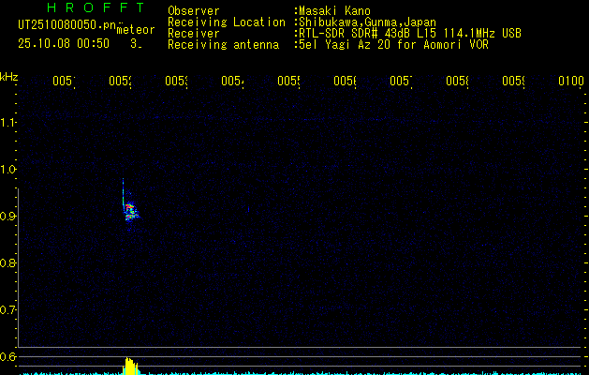The width and height of the screenshot is (589, 375).
Task: Click the 0100 time axis marker
Action: [571, 82]
